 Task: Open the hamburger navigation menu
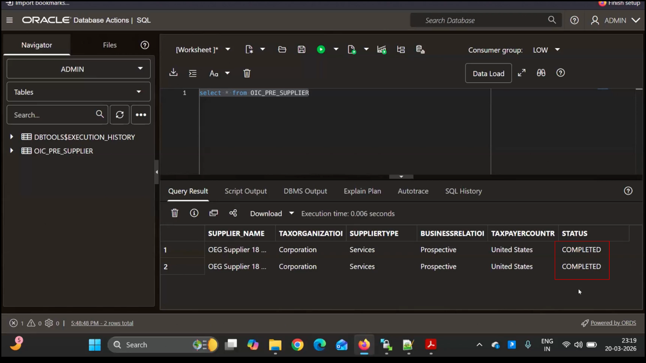(x=10, y=20)
